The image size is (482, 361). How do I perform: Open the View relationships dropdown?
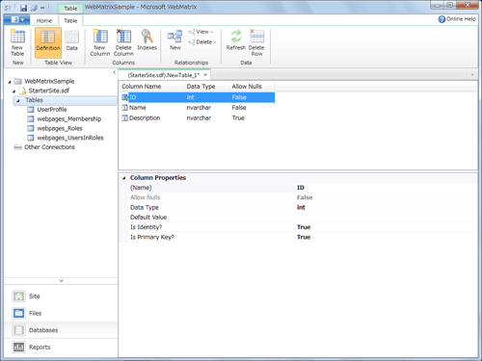coord(201,32)
